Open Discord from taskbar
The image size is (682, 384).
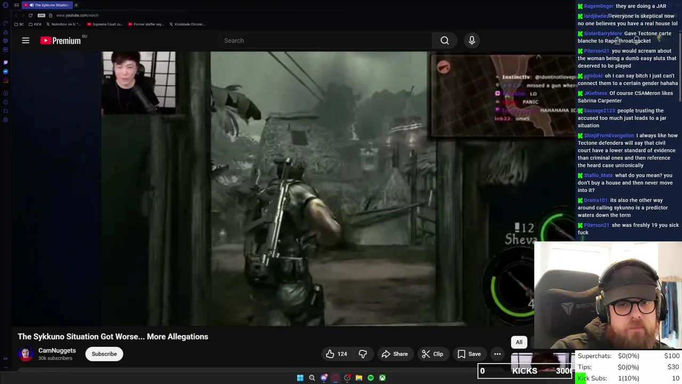point(323,378)
